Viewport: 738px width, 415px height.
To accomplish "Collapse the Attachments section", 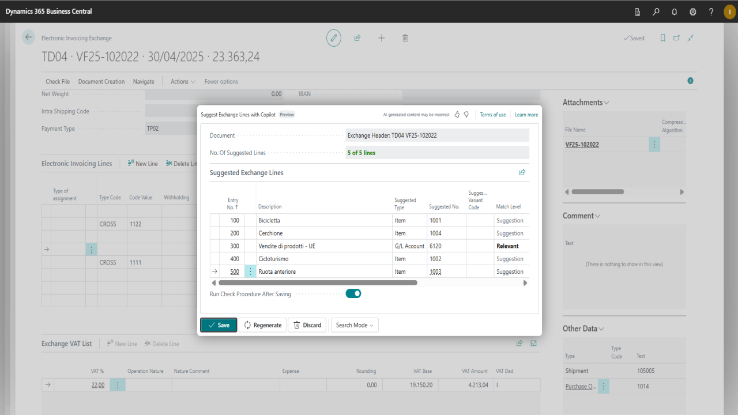I will (x=586, y=103).
